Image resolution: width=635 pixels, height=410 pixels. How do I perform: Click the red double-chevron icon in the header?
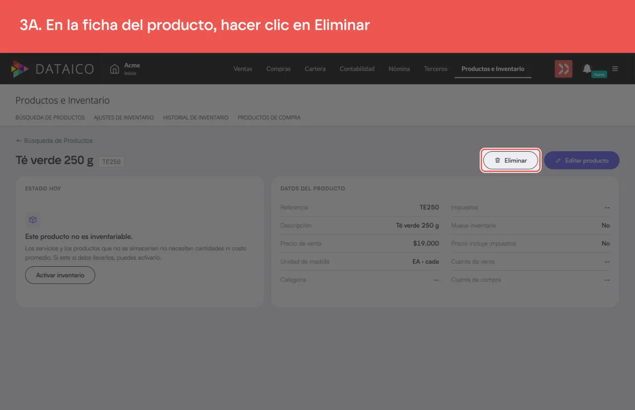564,69
